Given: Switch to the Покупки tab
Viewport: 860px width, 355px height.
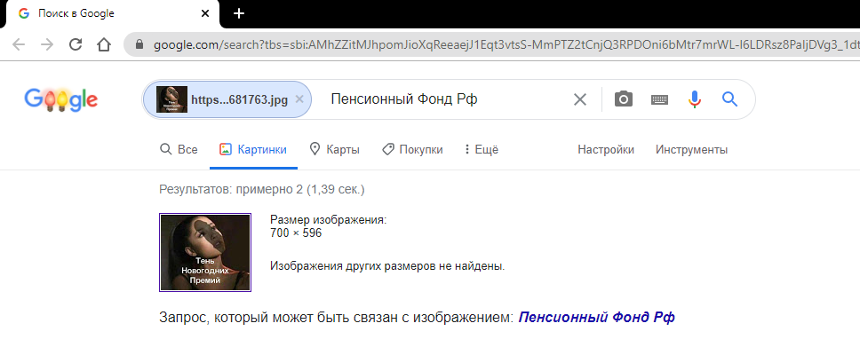Looking at the screenshot, I should (412, 150).
